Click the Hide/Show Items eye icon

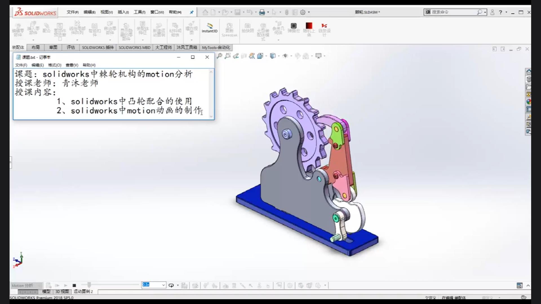click(x=285, y=56)
